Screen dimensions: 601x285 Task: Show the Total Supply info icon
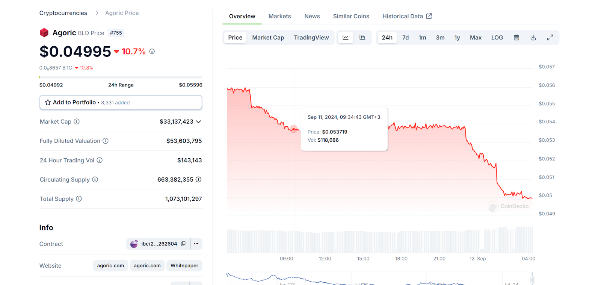tap(79, 199)
